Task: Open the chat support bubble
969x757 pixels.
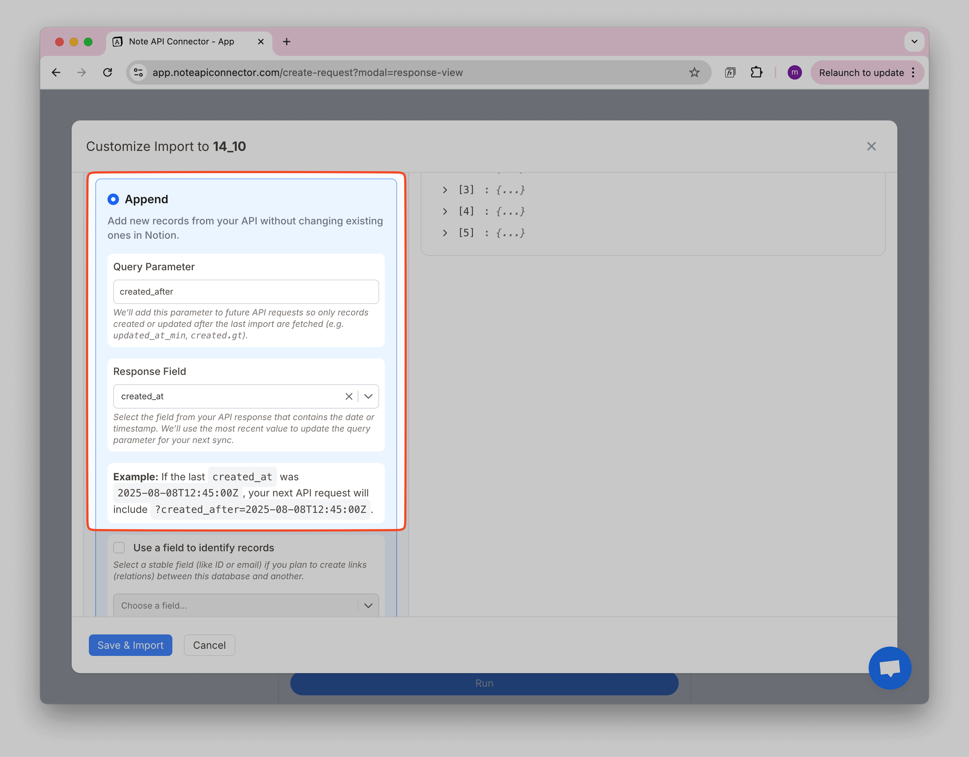Action: [x=890, y=668]
